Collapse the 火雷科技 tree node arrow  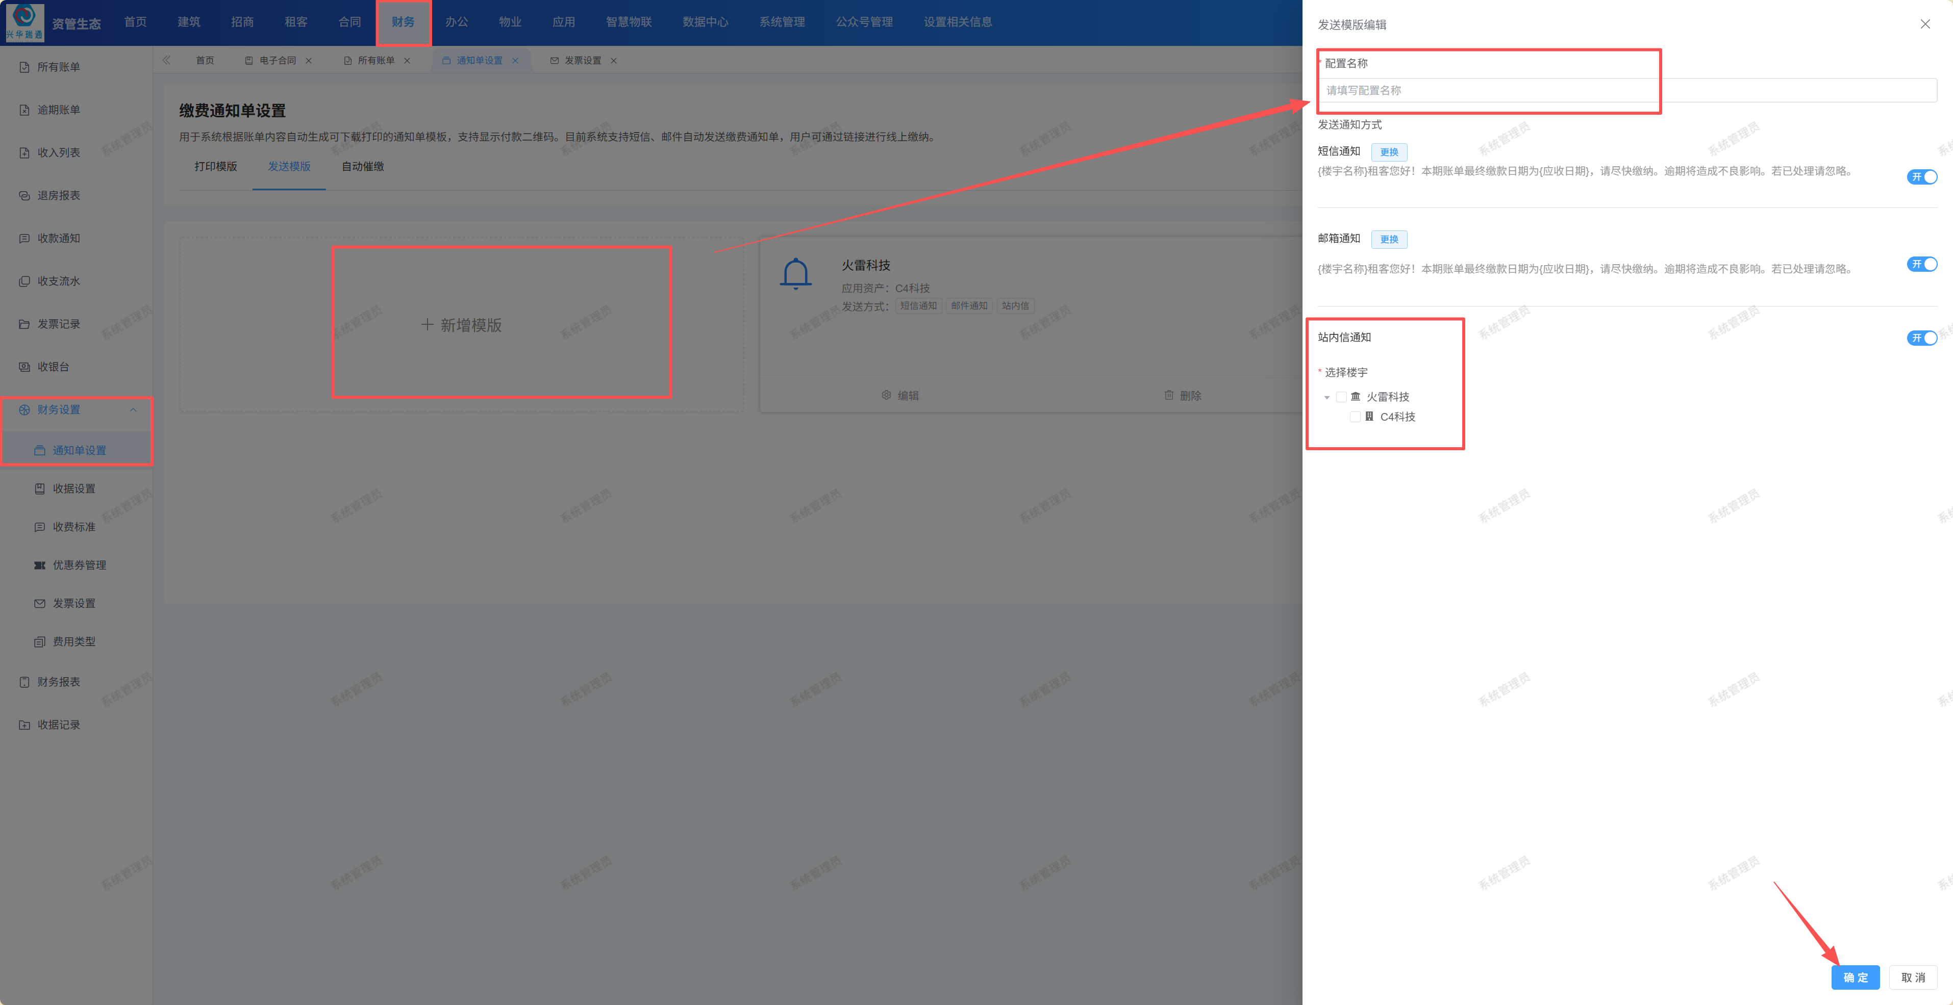point(1327,397)
